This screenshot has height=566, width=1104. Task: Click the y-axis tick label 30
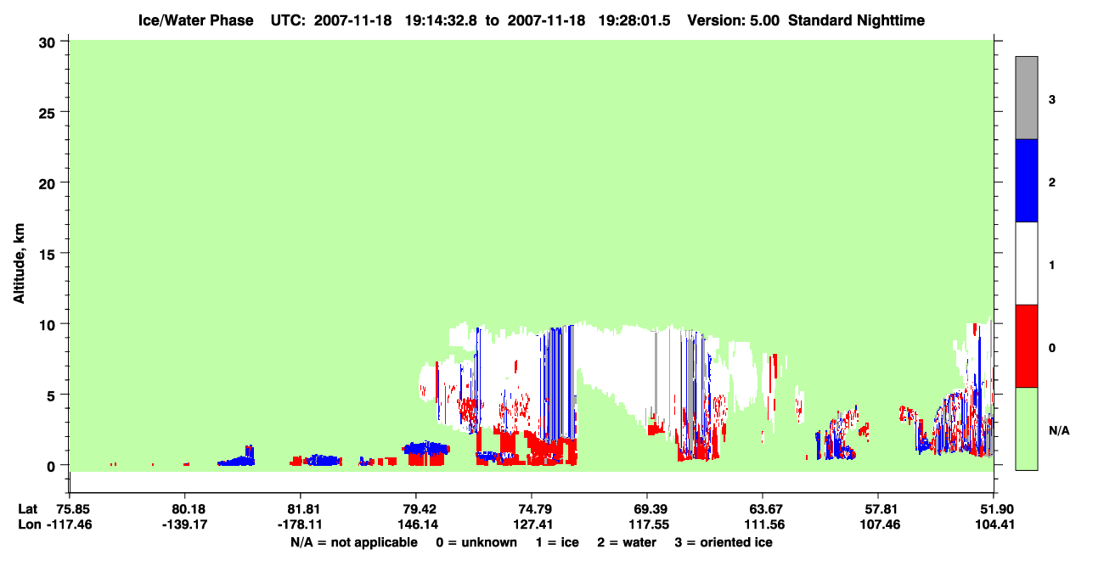[x=49, y=41]
